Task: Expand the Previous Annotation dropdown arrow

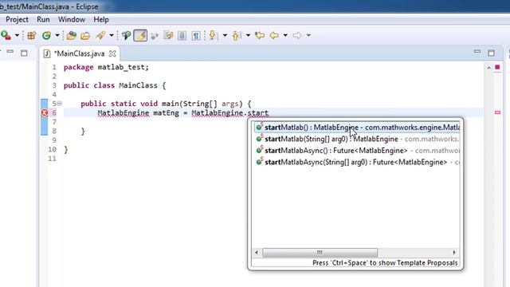Action: pos(248,35)
